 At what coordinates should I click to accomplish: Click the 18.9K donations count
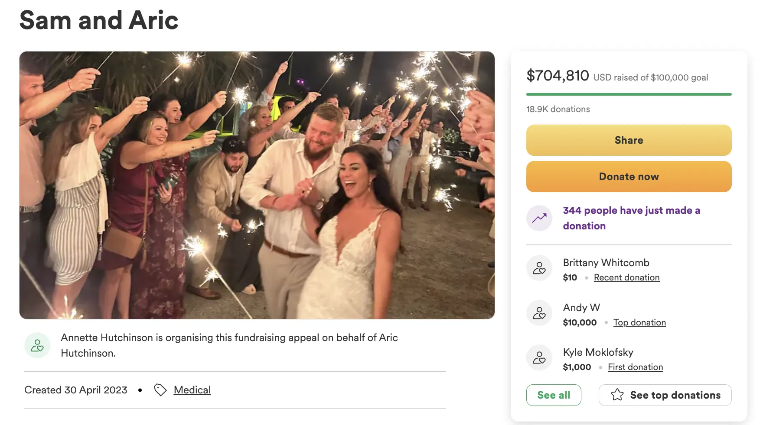coord(558,109)
